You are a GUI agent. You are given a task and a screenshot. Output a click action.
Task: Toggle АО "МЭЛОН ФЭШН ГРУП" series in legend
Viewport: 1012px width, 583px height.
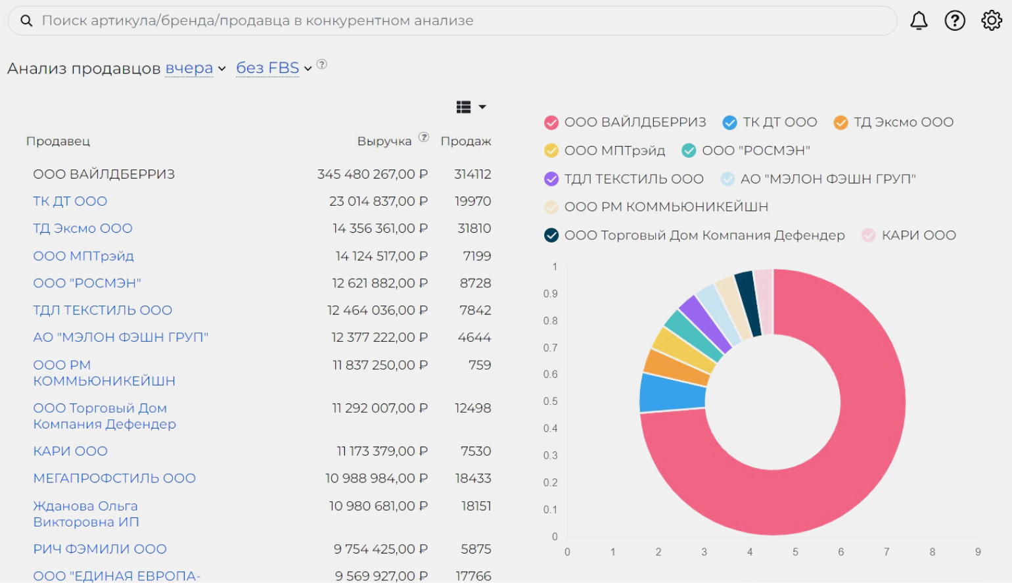[818, 179]
